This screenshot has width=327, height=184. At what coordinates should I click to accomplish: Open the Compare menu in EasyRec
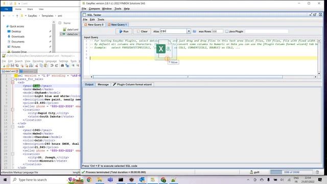(94, 9)
